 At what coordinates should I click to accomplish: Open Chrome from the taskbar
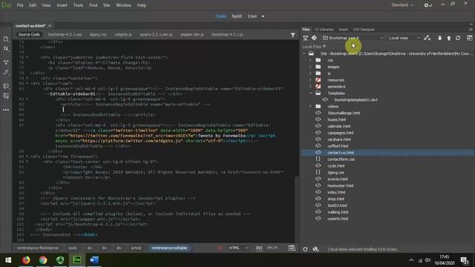pyautogui.click(x=43, y=260)
